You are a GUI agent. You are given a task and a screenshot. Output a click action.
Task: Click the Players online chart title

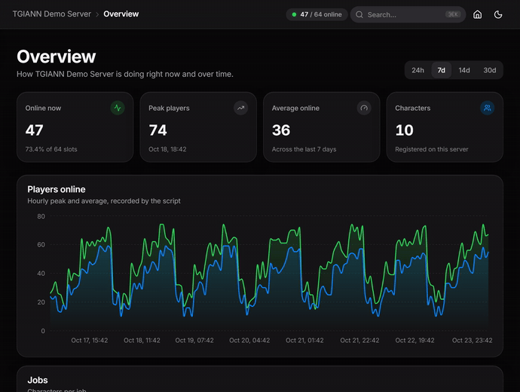57,189
